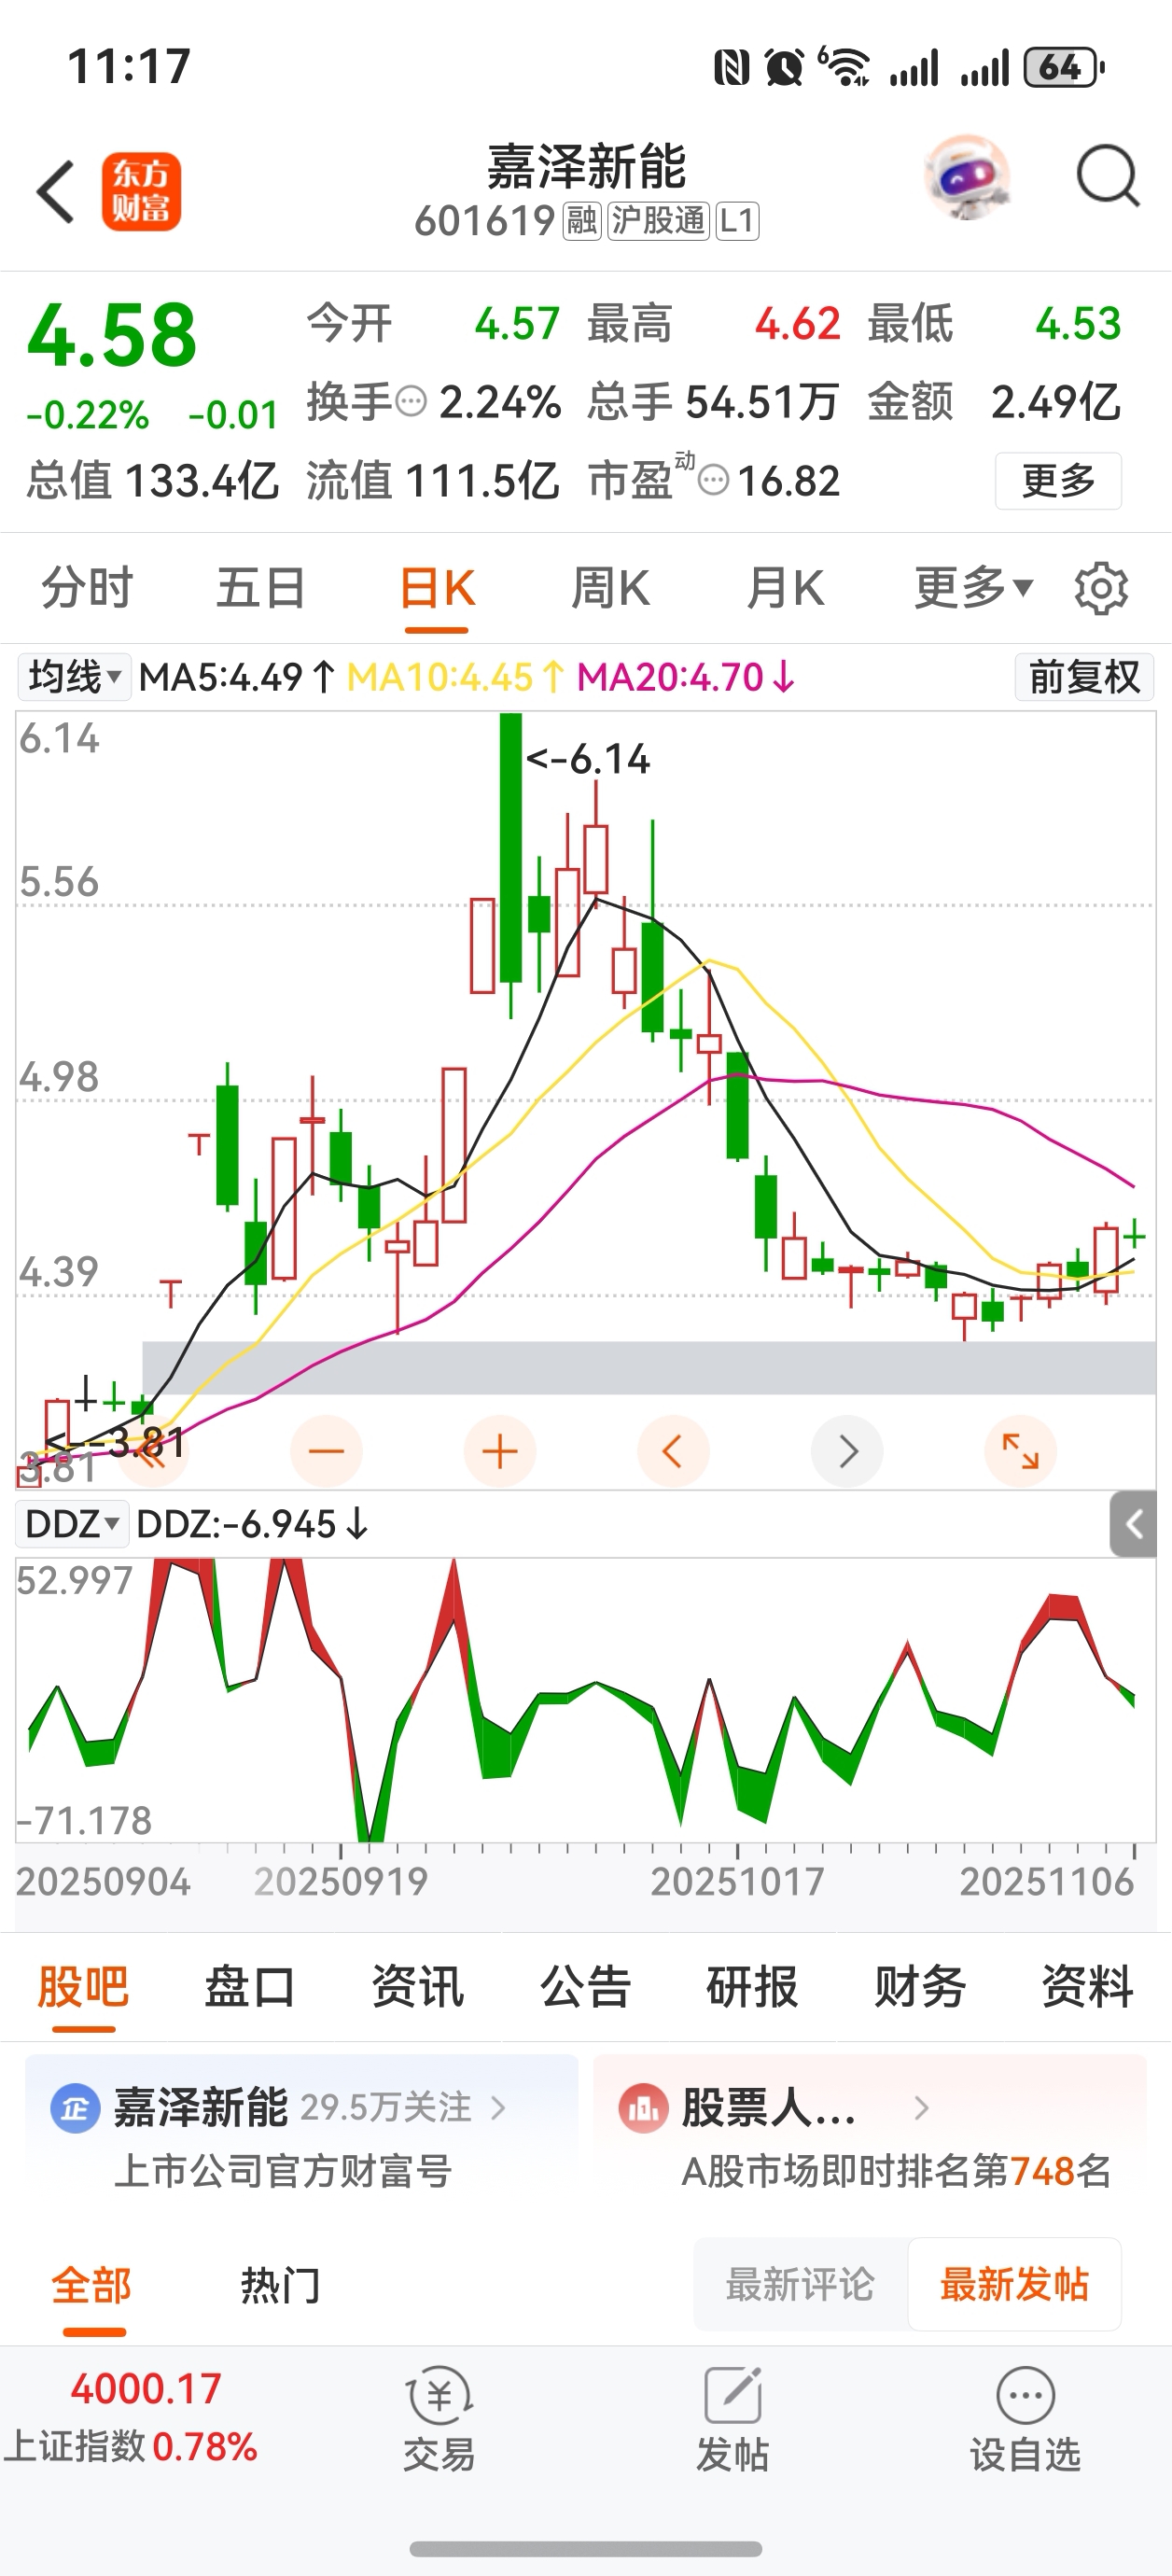Tap the MA10:4.45 value label
The image size is (1172, 2576).
(456, 677)
